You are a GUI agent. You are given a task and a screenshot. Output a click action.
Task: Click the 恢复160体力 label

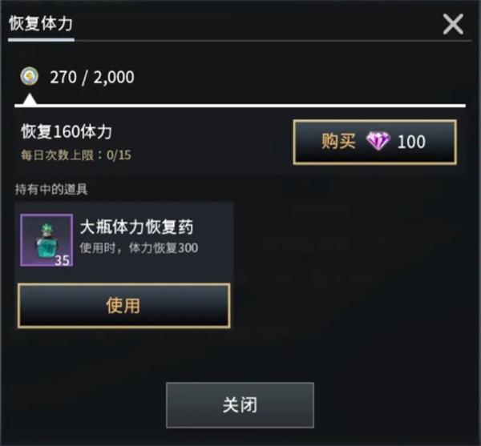click(x=67, y=131)
